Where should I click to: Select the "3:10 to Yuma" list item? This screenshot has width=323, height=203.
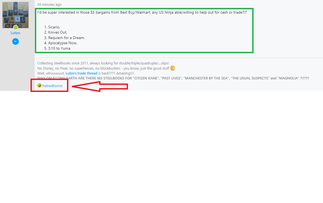(x=59, y=49)
